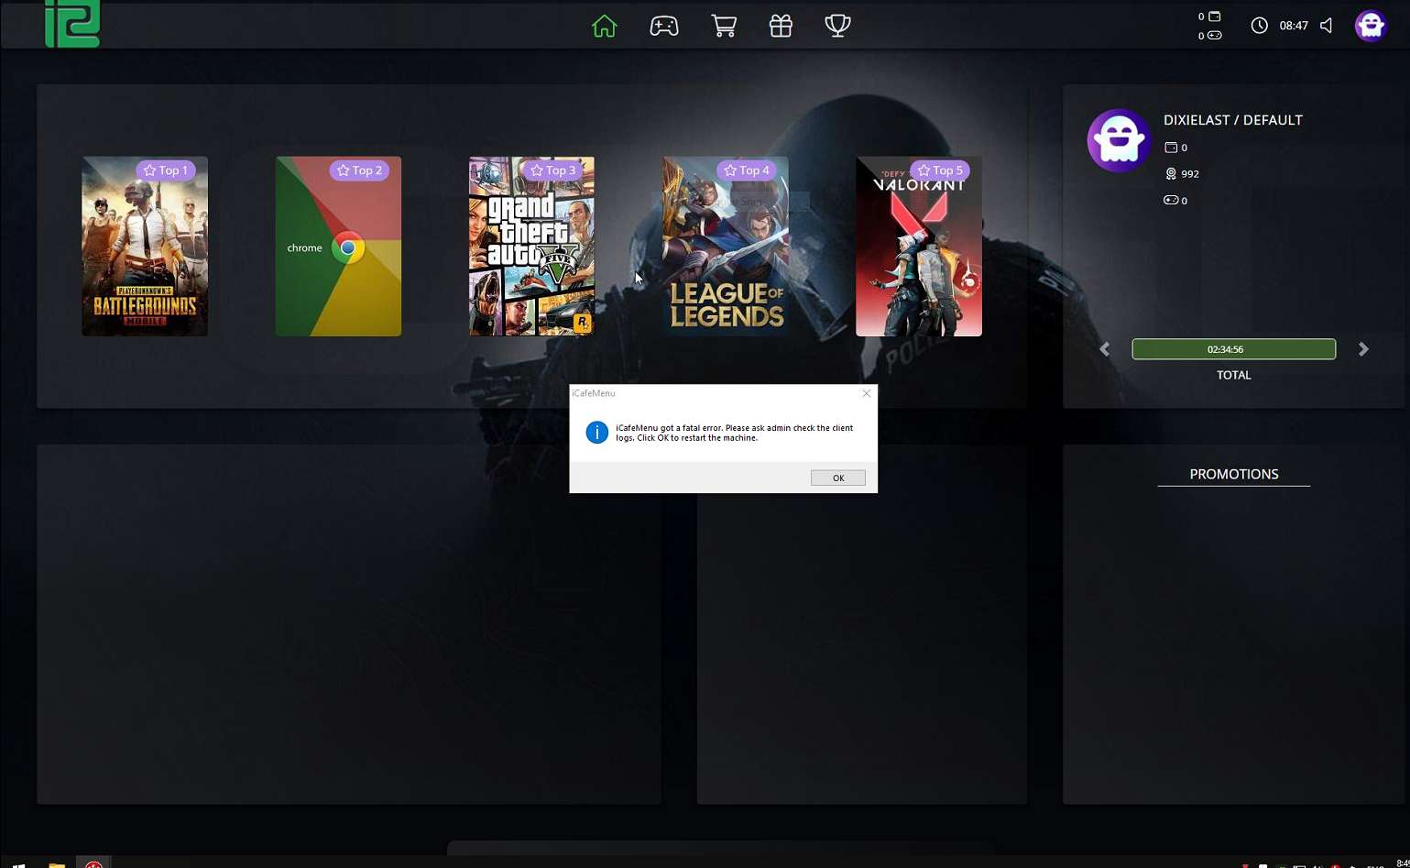Open the Games controller icon
The height and width of the screenshot is (868, 1410).
pyautogui.click(x=664, y=26)
